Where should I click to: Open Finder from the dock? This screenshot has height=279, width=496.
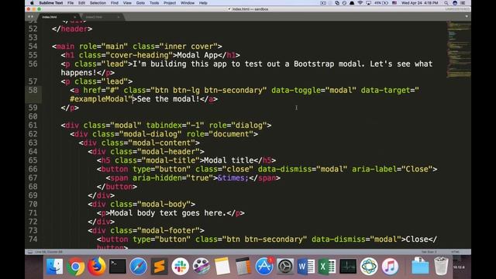[x=54, y=267]
